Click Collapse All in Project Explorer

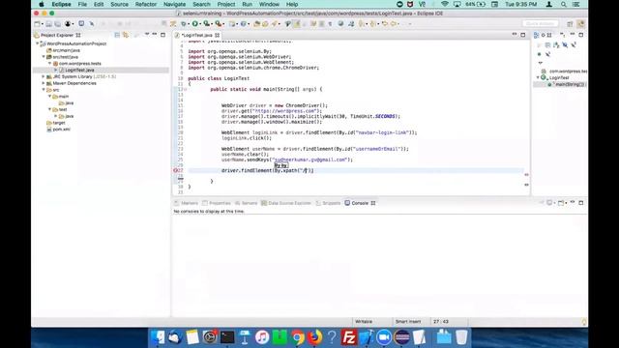click(117, 35)
